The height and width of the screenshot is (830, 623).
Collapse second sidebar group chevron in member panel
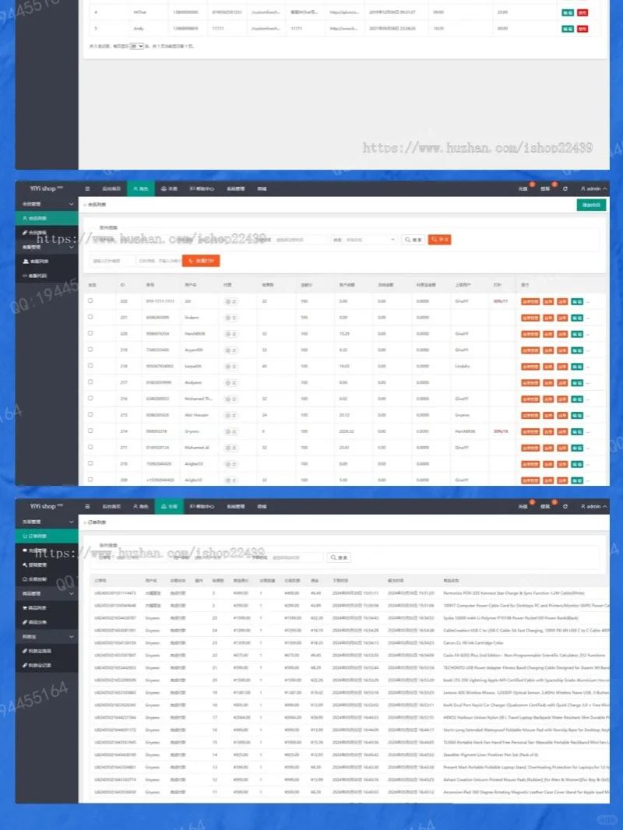[71, 247]
